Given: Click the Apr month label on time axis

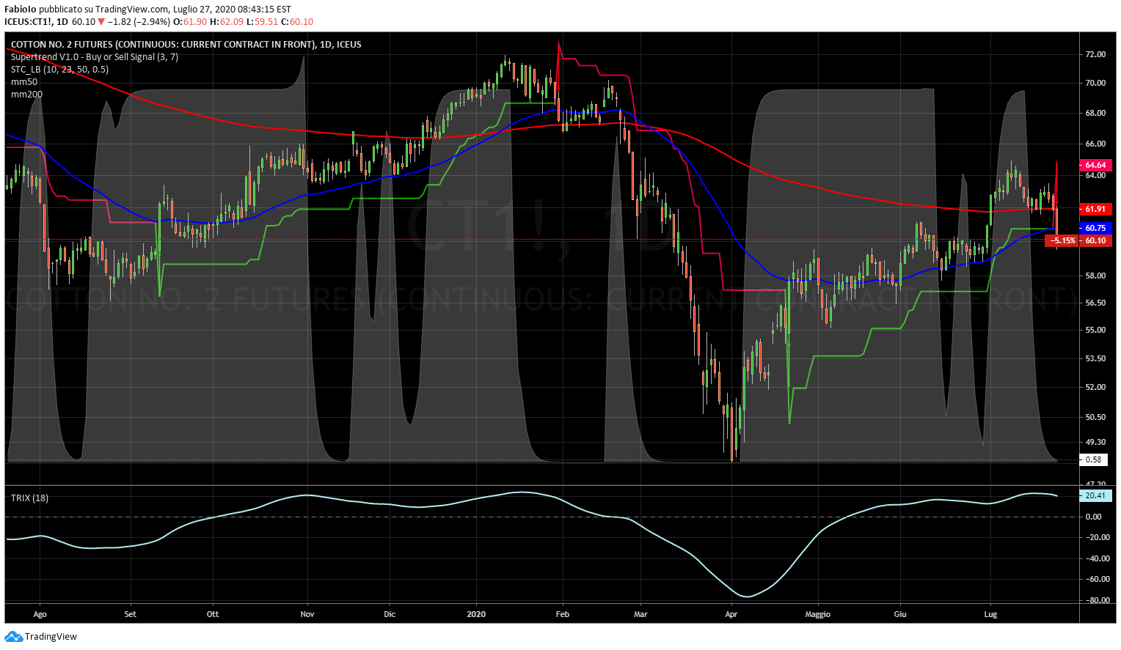Looking at the screenshot, I should (731, 614).
